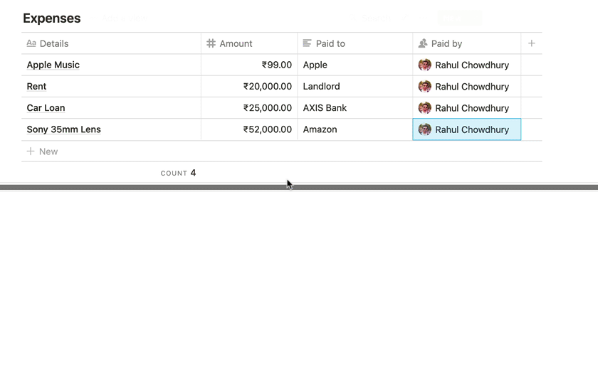This screenshot has width=598, height=374.
Task: Open the Details column header menu
Action: [111, 43]
